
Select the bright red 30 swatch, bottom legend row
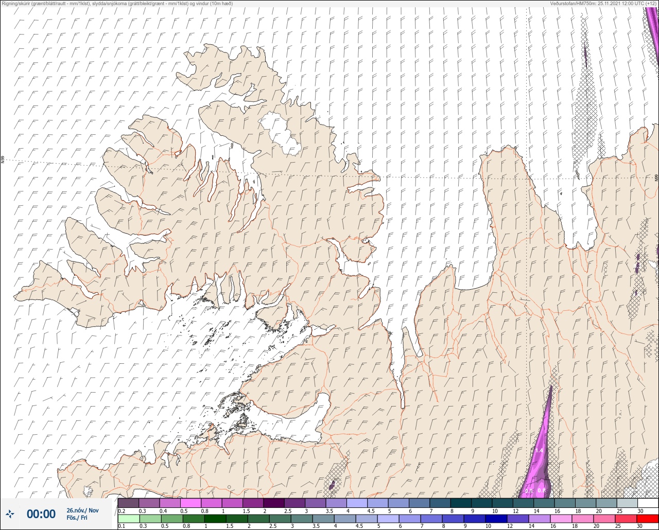(x=648, y=519)
